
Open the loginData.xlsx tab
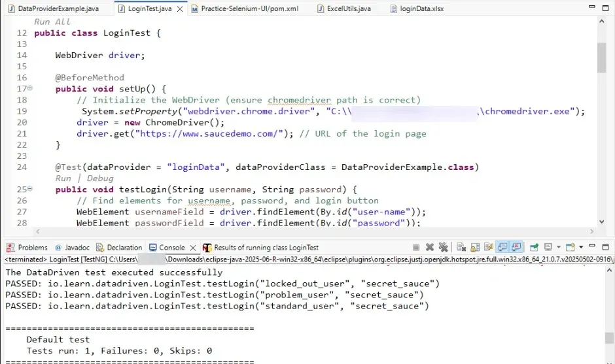click(x=421, y=8)
